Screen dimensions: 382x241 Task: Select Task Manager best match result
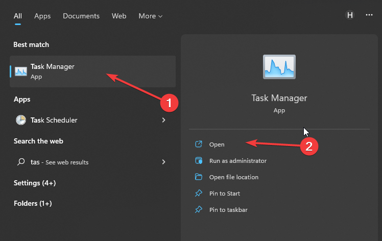92,71
